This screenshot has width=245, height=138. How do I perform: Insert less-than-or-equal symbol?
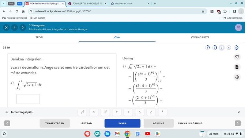[139, 112]
